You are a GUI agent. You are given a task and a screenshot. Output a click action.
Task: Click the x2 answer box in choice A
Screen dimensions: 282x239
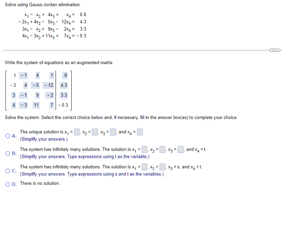(x=94, y=131)
